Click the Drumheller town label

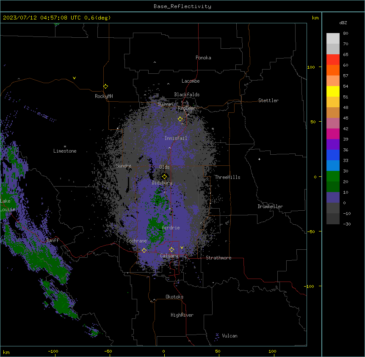tap(270, 206)
